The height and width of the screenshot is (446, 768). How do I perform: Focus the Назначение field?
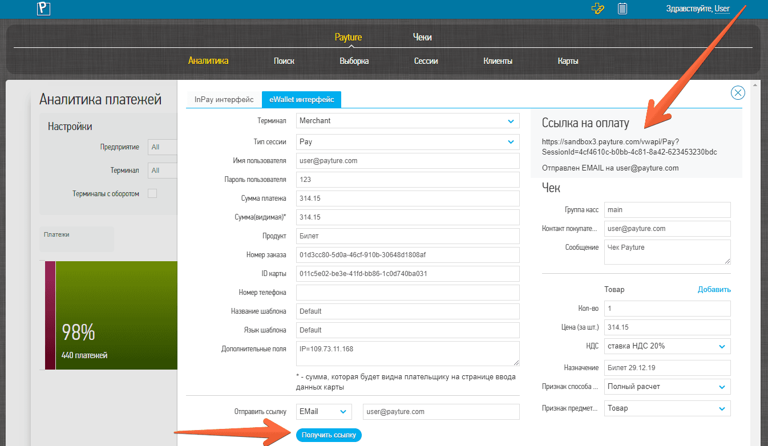[668, 368]
